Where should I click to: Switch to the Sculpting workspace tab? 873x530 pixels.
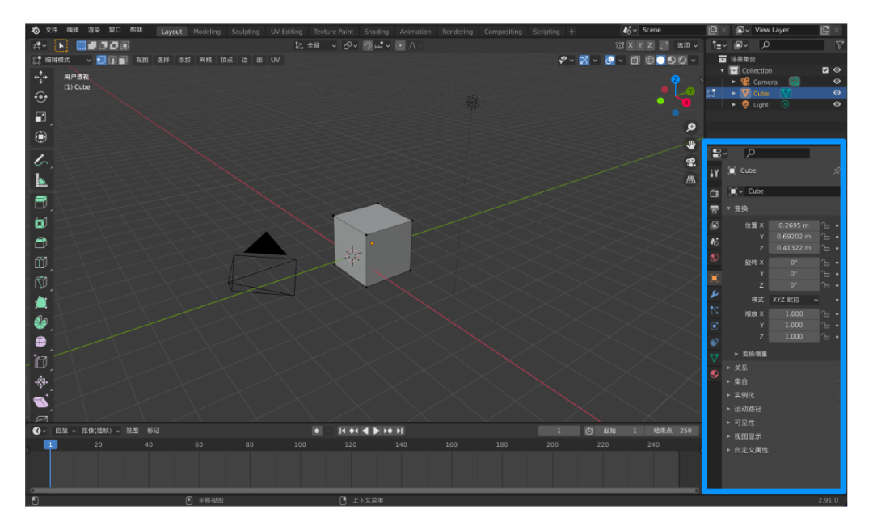pos(246,32)
